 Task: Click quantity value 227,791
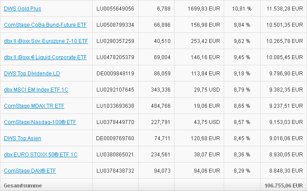pyautogui.click(x=161, y=122)
